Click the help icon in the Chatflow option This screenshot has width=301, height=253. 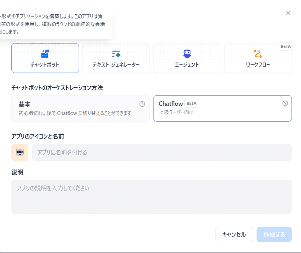285,104
